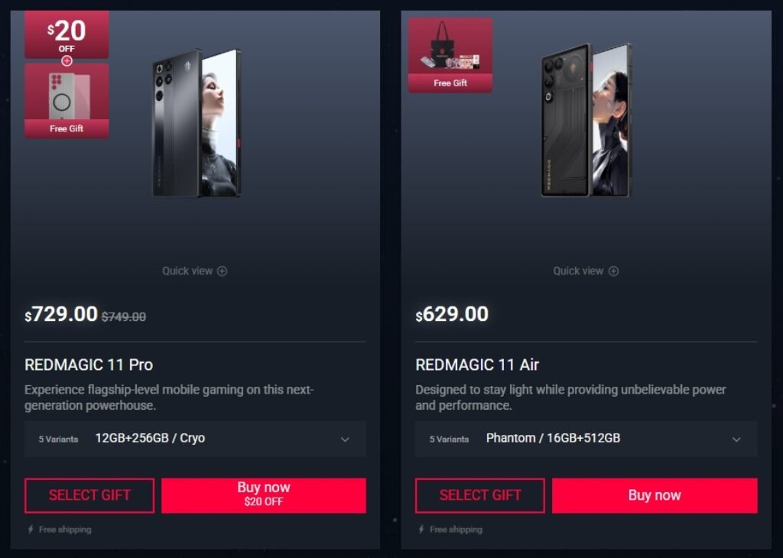Click SELECT GIFT for REDMAGIC 11 Air

tap(480, 495)
